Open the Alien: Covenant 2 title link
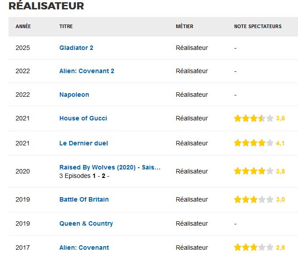The width and height of the screenshot is (298, 256). pos(87,71)
